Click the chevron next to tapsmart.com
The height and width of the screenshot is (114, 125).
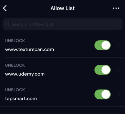[x=118, y=94]
